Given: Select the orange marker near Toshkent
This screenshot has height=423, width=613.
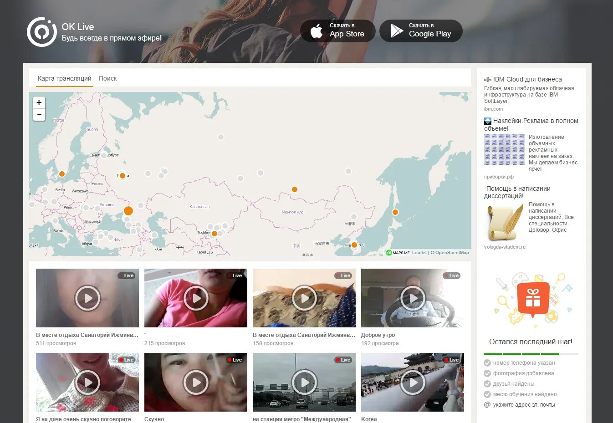Looking at the screenshot, I should point(215,234).
